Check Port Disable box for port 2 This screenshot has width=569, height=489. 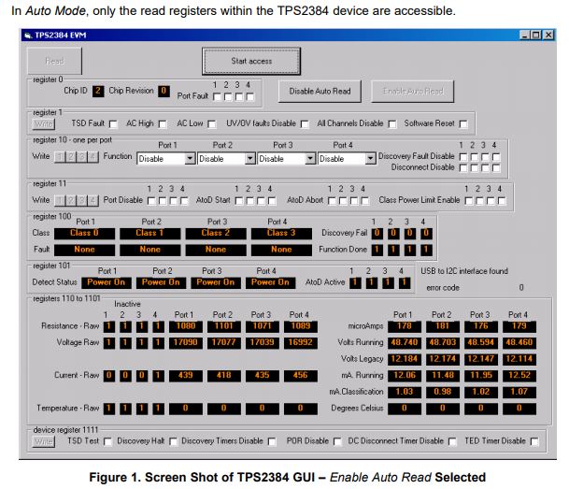163,201
